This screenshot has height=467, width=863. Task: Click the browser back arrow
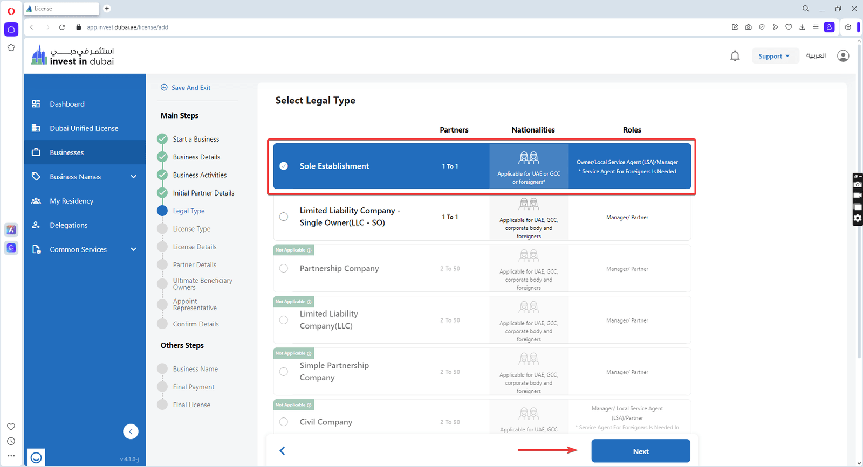pyautogui.click(x=32, y=27)
